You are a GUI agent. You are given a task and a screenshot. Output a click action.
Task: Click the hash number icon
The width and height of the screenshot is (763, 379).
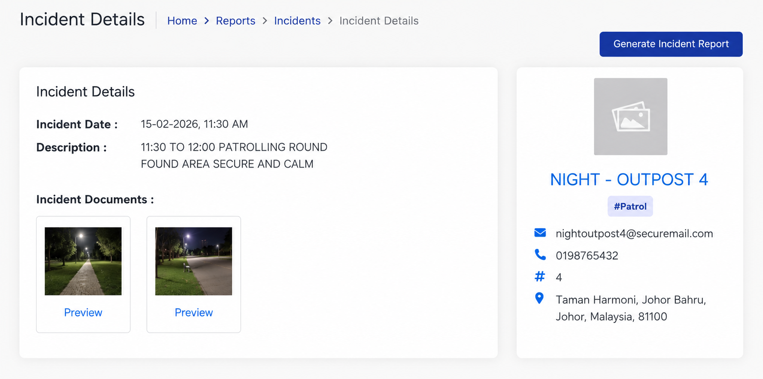[540, 277]
